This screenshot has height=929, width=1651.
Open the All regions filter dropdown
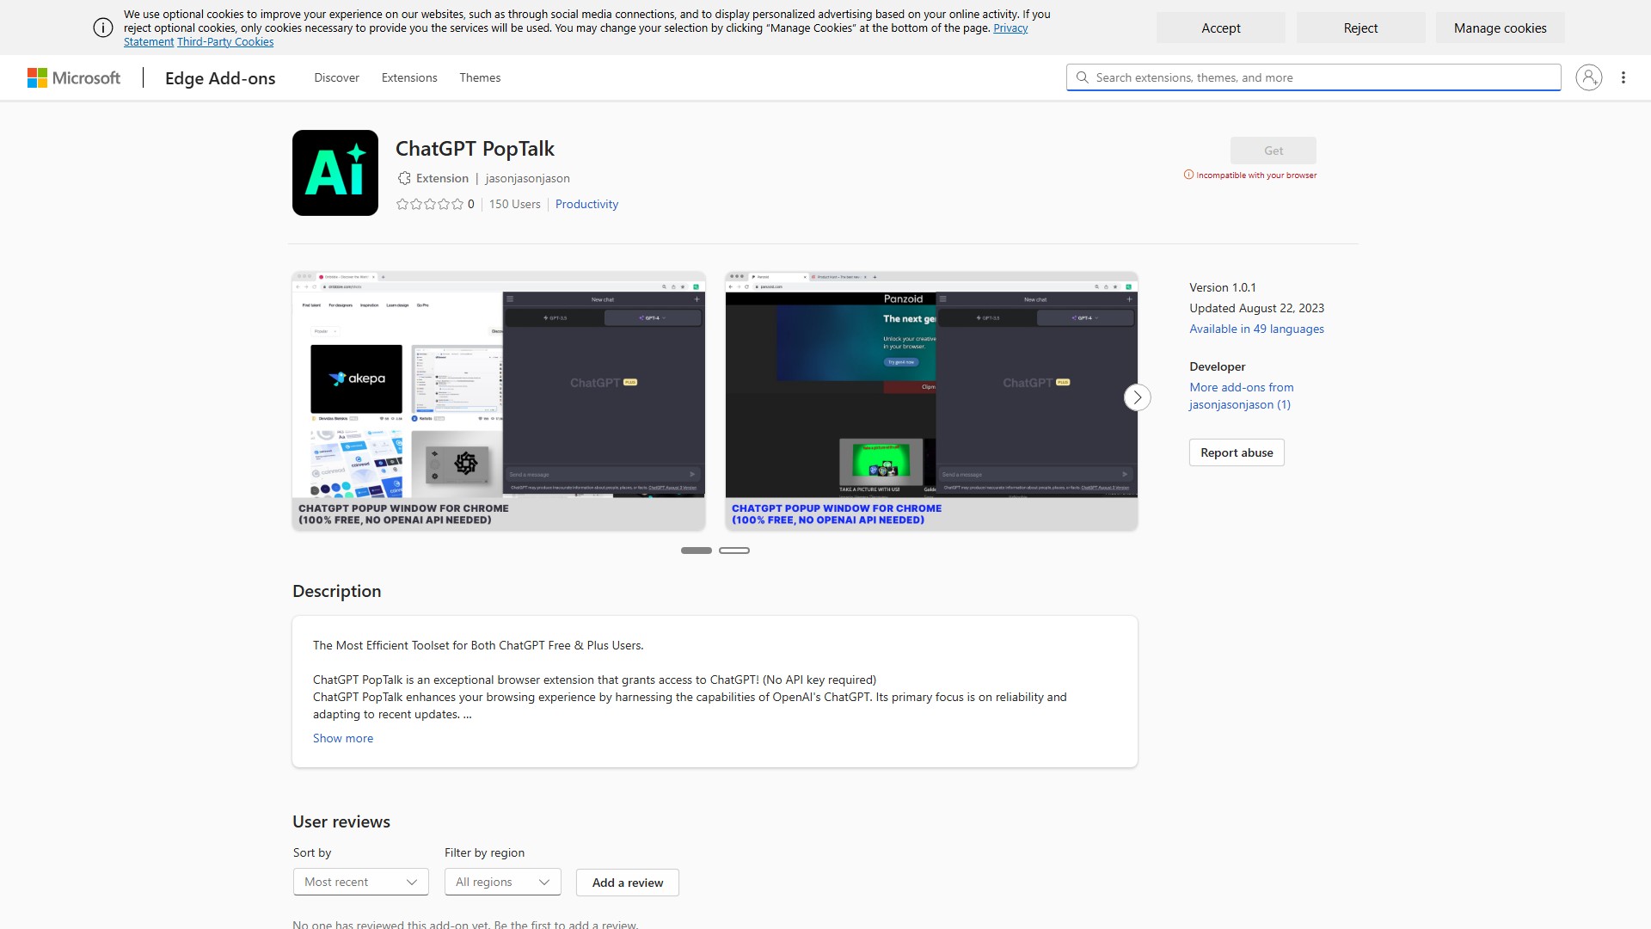click(x=502, y=882)
